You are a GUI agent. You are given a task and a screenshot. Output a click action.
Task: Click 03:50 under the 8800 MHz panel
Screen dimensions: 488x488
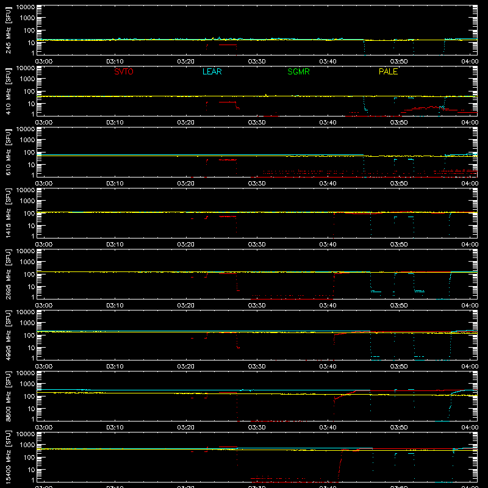pos(399,428)
